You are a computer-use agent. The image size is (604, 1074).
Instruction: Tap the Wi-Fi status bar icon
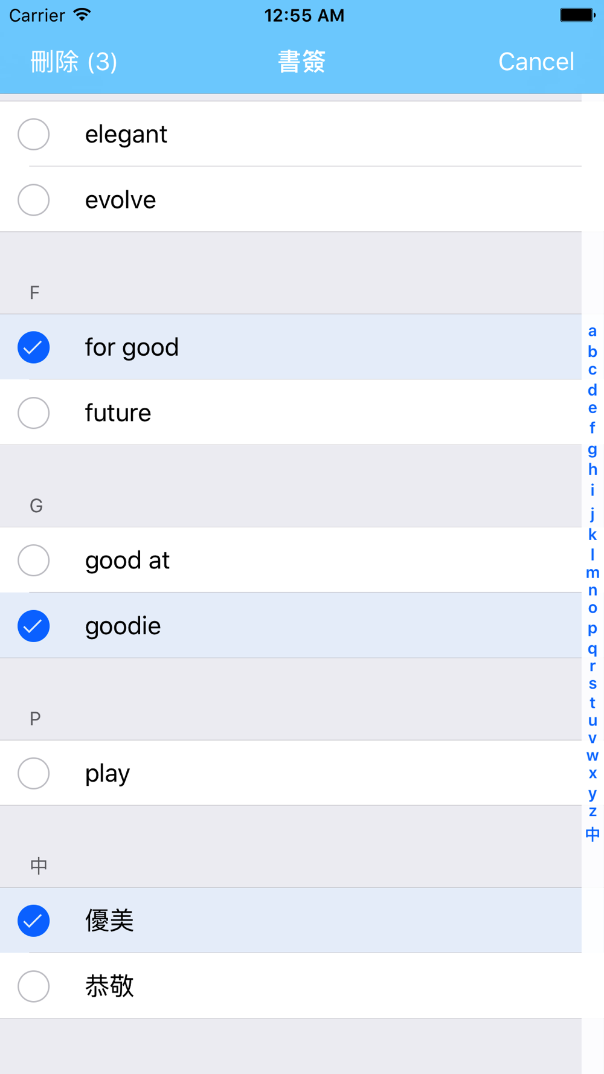point(82,14)
